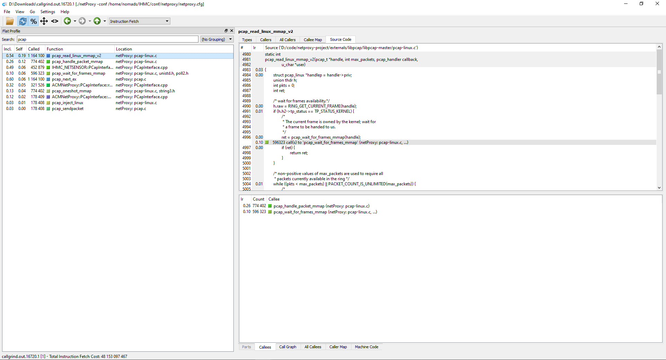Open the (No Grouping) dropdown
This screenshot has height=360, width=666.
[x=217, y=39]
